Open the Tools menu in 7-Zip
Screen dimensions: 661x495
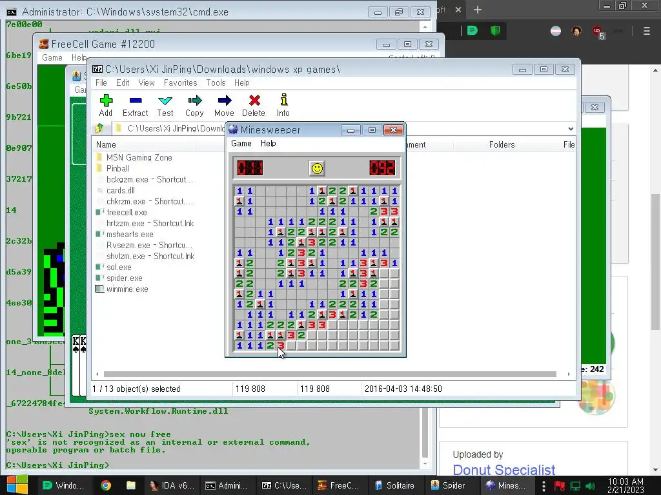point(216,83)
